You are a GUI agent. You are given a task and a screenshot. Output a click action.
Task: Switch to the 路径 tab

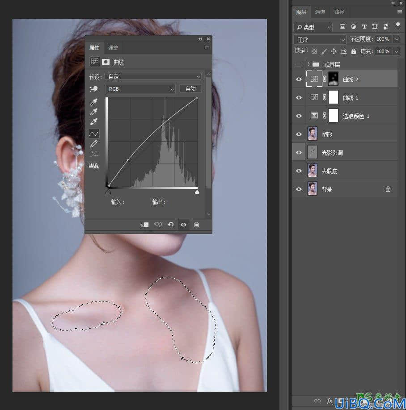pyautogui.click(x=339, y=12)
